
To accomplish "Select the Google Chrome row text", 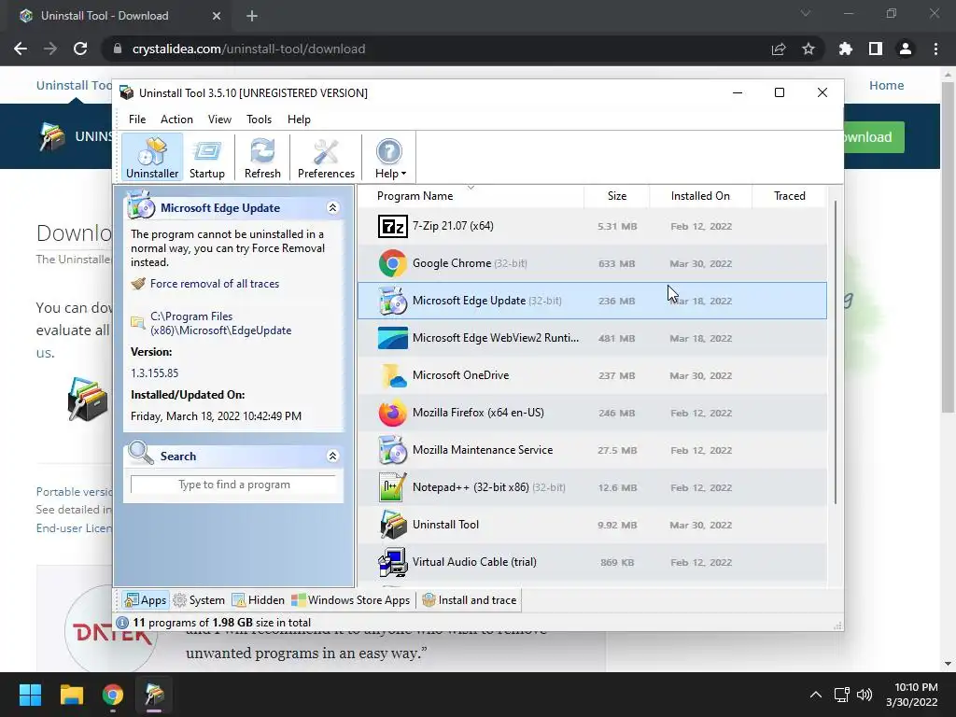I will pyautogui.click(x=470, y=263).
